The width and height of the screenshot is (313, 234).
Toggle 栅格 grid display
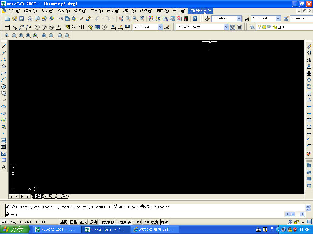(x=73, y=222)
